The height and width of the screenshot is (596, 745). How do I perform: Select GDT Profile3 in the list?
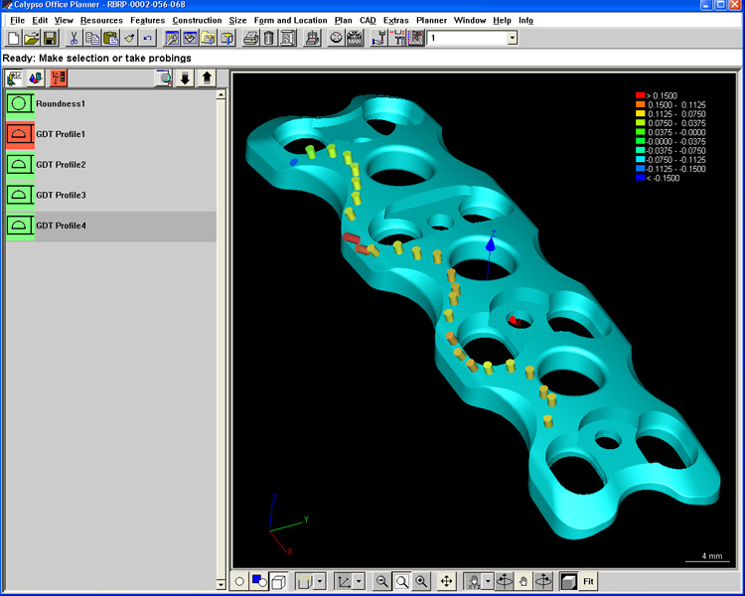[111, 195]
